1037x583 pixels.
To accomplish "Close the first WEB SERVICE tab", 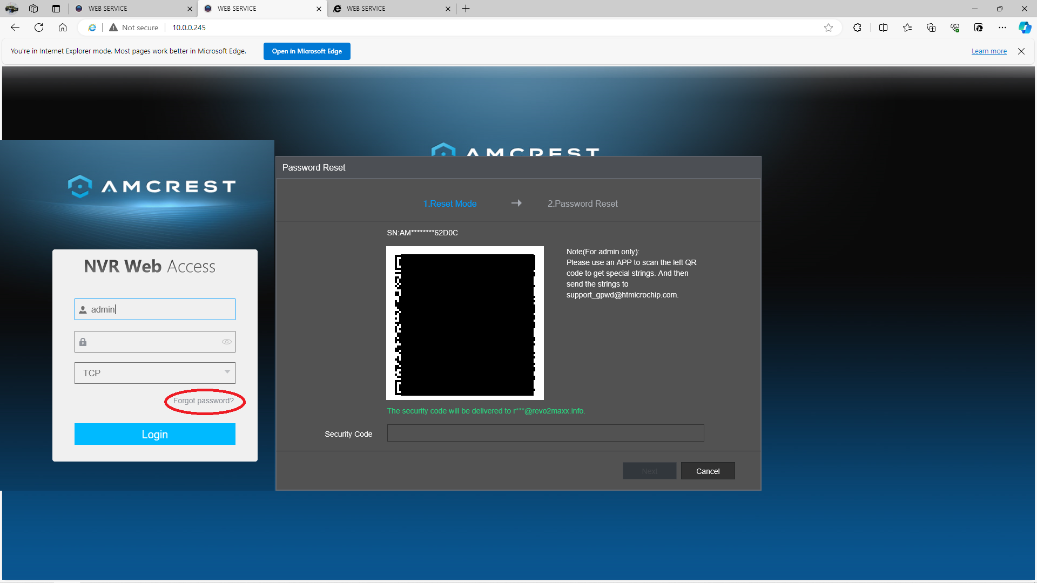I will (190, 9).
